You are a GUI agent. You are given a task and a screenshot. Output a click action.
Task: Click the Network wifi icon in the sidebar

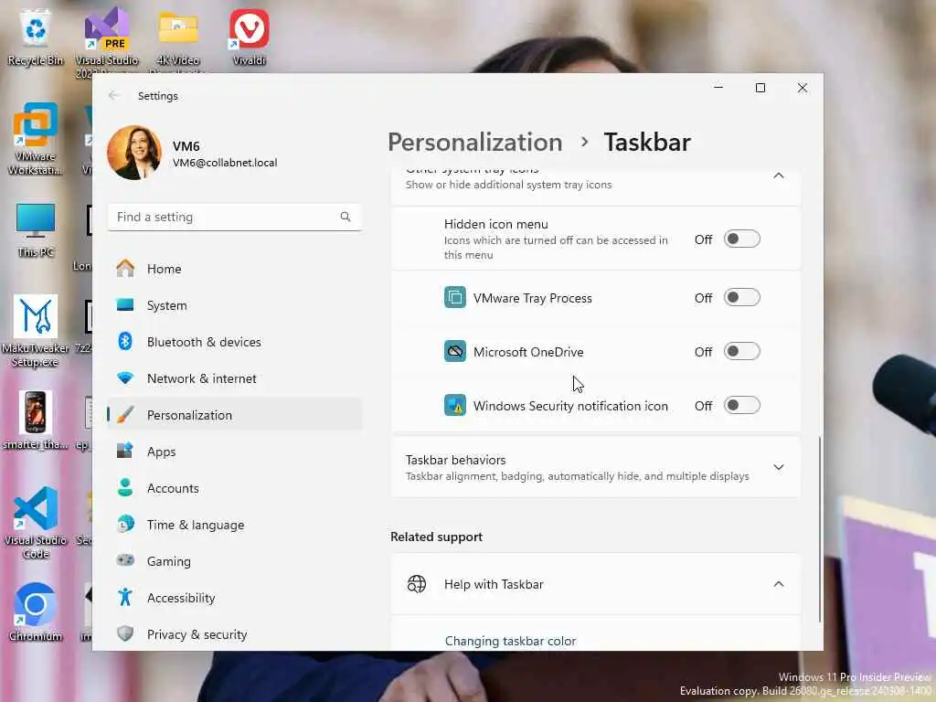click(125, 378)
